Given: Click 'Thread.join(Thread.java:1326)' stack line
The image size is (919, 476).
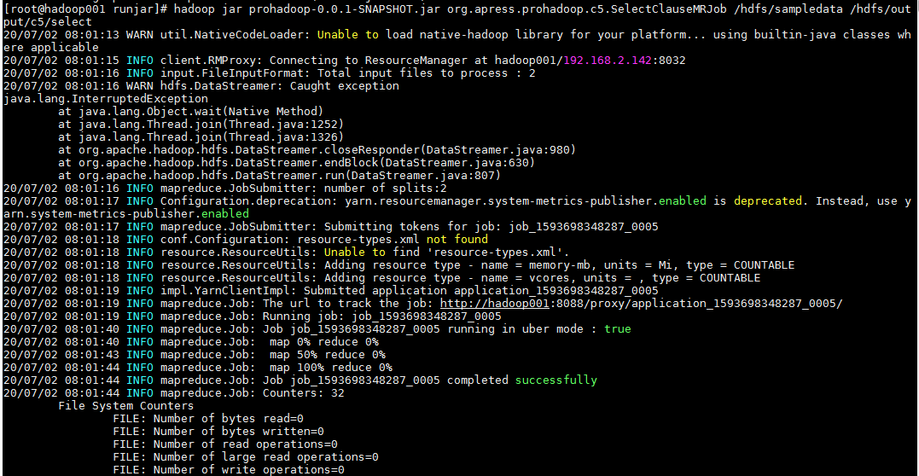Looking at the screenshot, I should click(201, 137).
